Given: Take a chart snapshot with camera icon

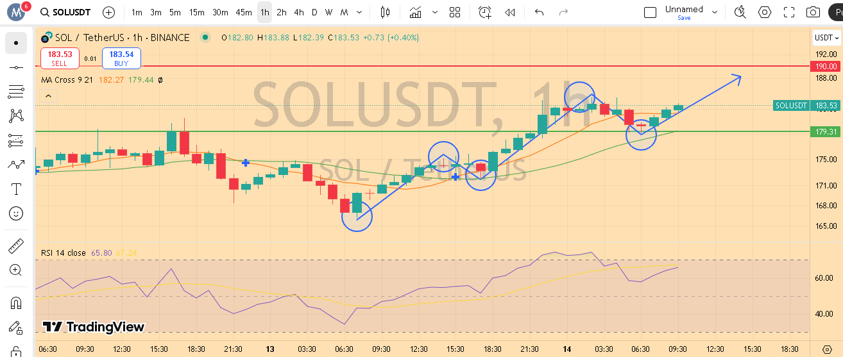Looking at the screenshot, I should [813, 12].
